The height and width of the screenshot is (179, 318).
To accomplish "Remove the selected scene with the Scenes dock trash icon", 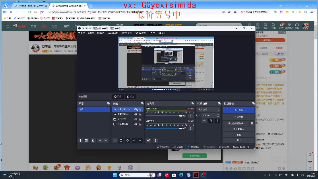I will point(86,140).
